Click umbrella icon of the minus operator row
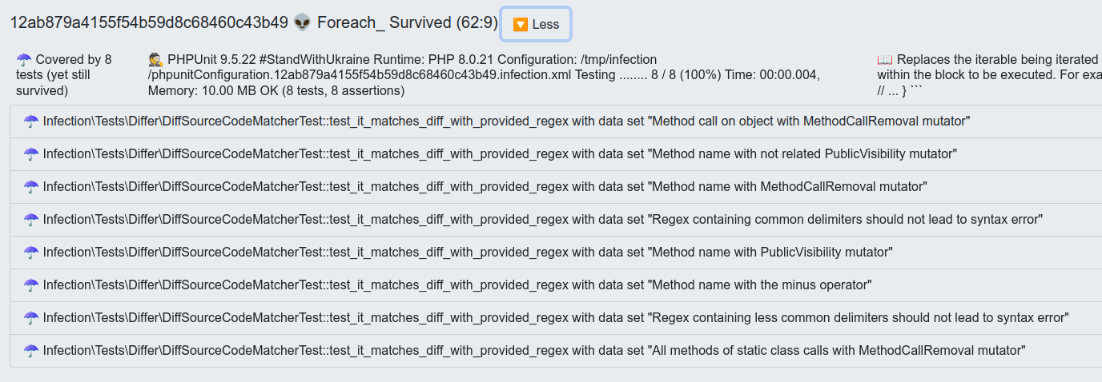This screenshot has height=382, width=1102. (31, 285)
